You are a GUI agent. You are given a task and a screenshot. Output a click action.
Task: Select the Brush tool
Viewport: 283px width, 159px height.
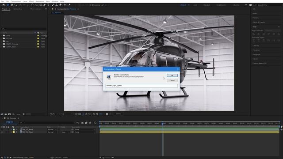(53, 5)
